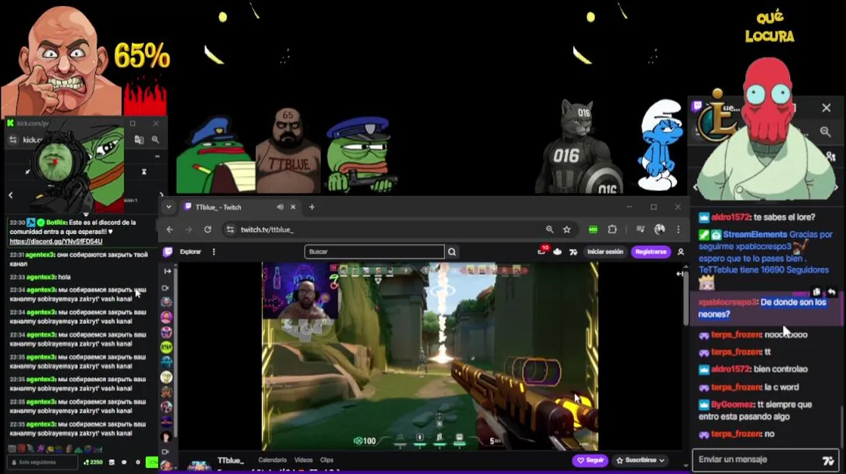The height and width of the screenshot is (474, 846).
Task: Click the translate icon in Kick window
Action: click(x=139, y=140)
